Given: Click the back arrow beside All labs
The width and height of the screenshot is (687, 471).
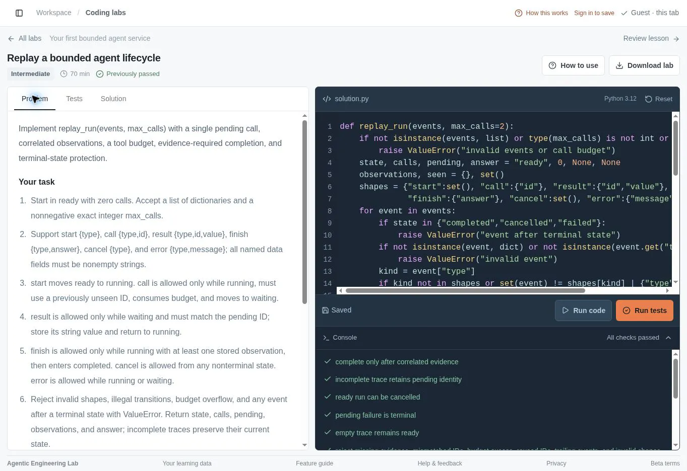Looking at the screenshot, I should 11,39.
